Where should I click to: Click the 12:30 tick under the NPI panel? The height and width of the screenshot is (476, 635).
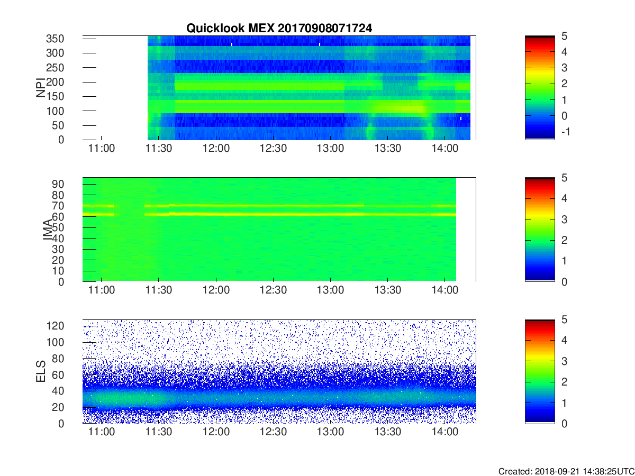[273, 149]
